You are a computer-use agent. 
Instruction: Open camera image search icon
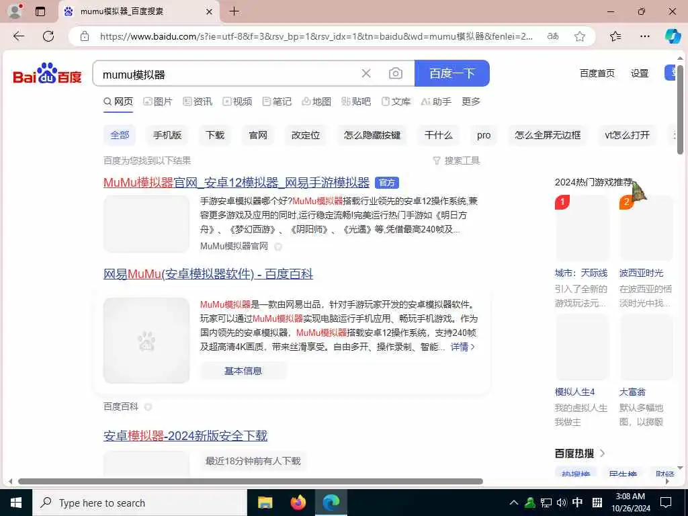point(395,73)
